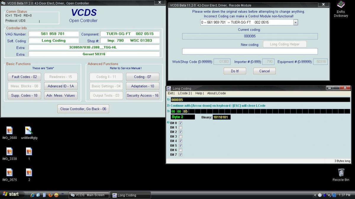Click the Do It! button
Viewport: 355px width, 199px height.
[x=235, y=71]
